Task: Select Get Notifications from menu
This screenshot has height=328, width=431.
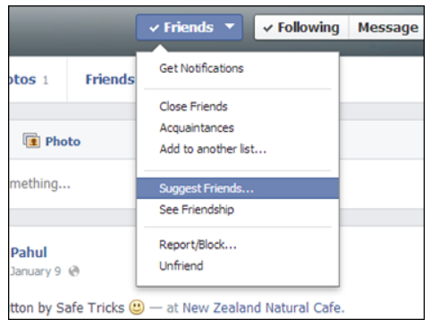Action: (201, 68)
